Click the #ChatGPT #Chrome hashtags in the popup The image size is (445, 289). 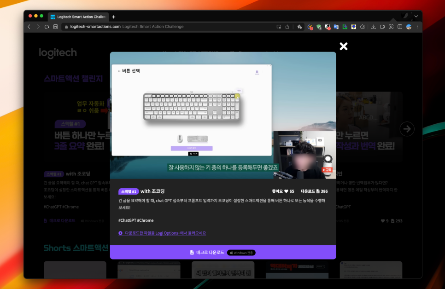(x=136, y=220)
